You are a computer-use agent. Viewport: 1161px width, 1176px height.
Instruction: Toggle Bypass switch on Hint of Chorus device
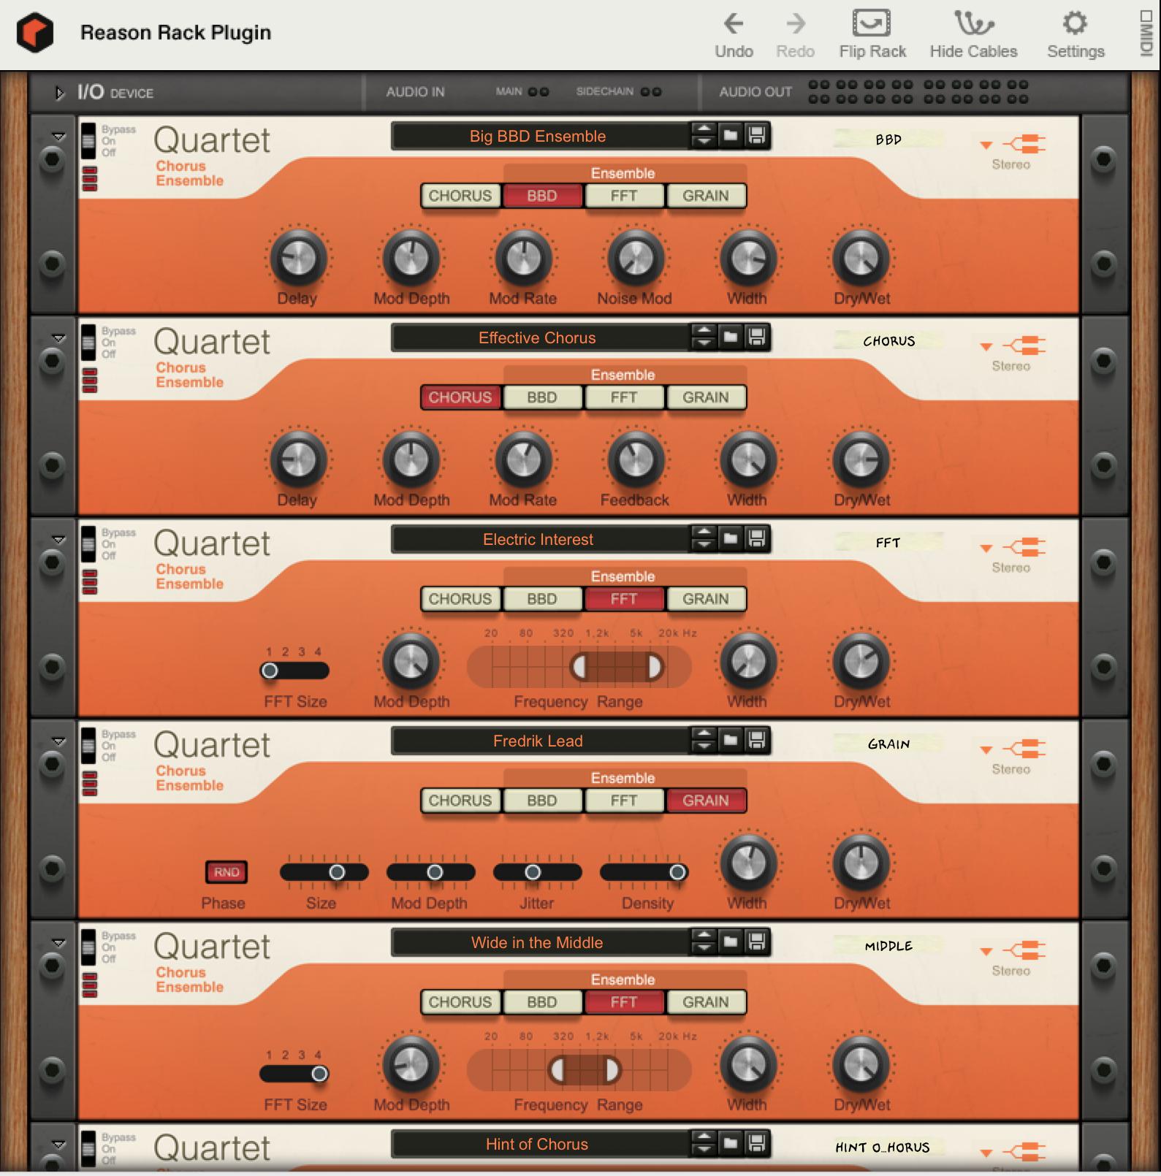click(88, 1148)
